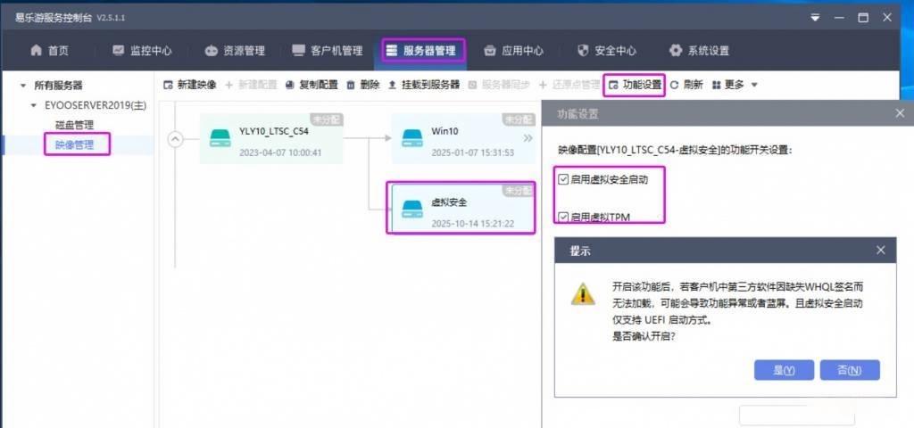
Task: Click the greyed 还原点管理 toolbar item
Action: (x=569, y=85)
